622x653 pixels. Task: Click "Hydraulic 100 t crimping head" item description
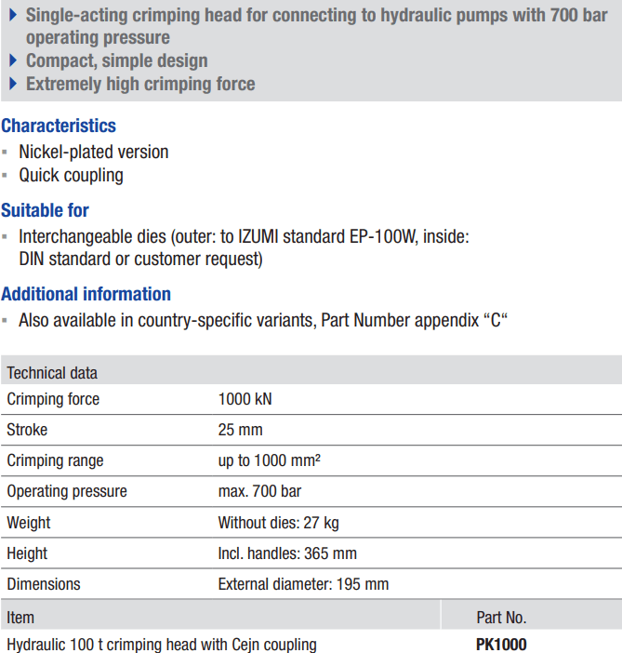point(162,644)
